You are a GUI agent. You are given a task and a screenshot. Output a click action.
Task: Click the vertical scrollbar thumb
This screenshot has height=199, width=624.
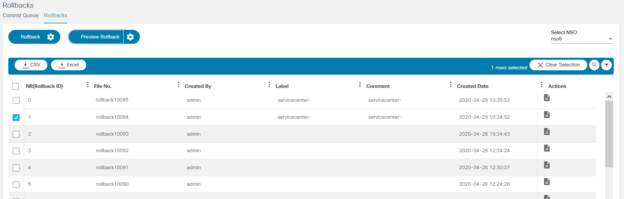[x=609, y=134]
